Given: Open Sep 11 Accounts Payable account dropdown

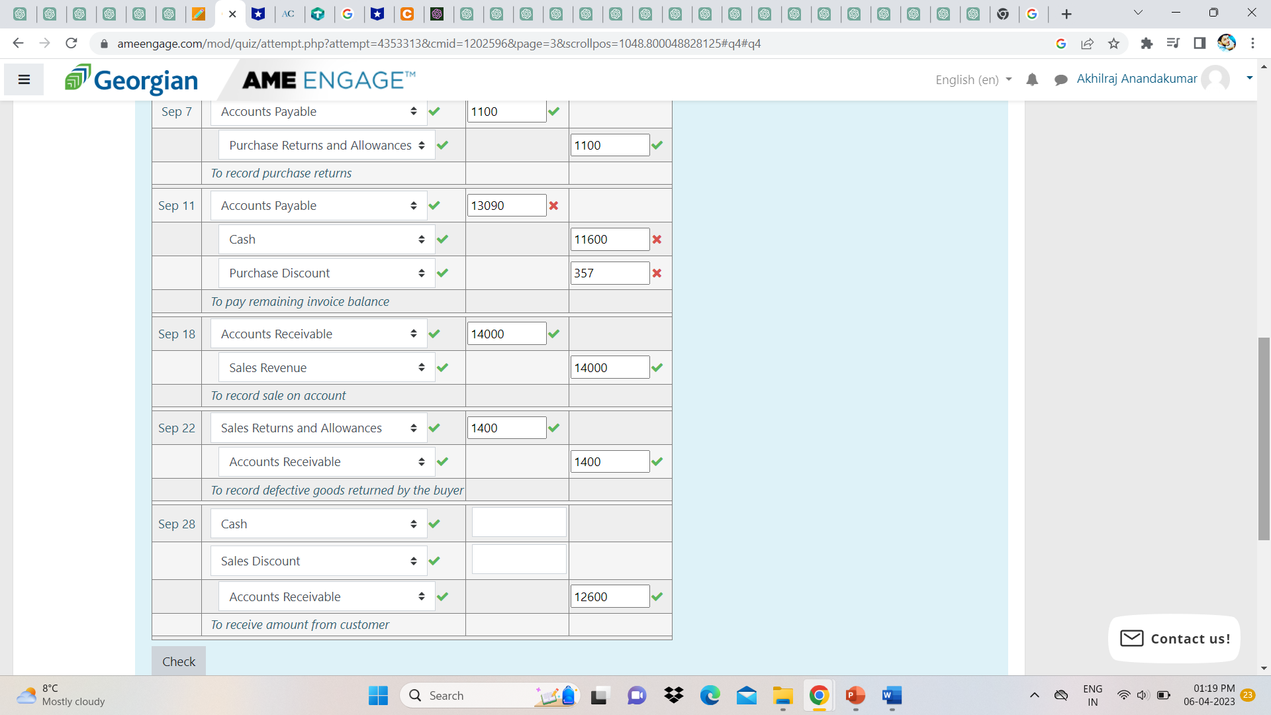Looking at the screenshot, I should click(318, 206).
